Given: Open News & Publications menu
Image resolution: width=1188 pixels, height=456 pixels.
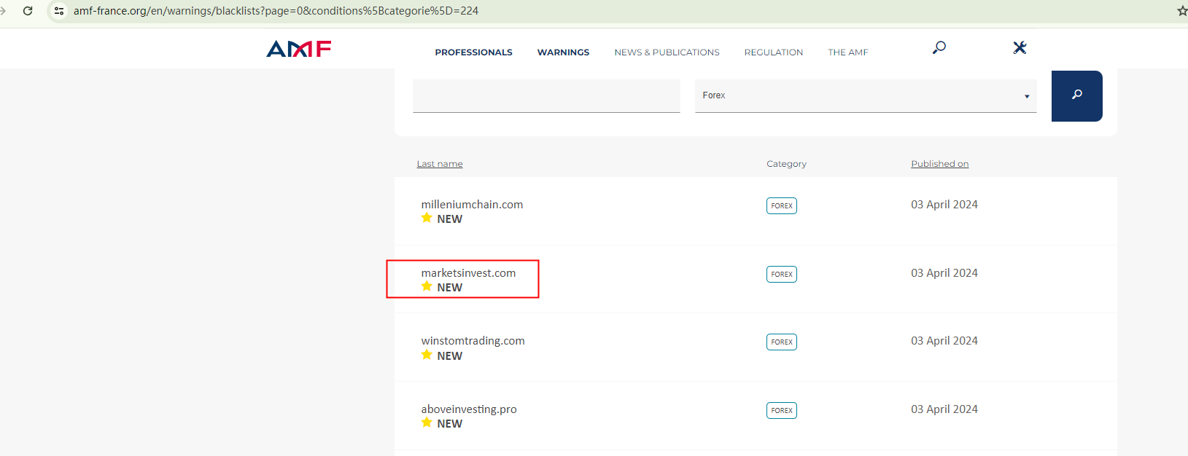Looking at the screenshot, I should 667,52.
